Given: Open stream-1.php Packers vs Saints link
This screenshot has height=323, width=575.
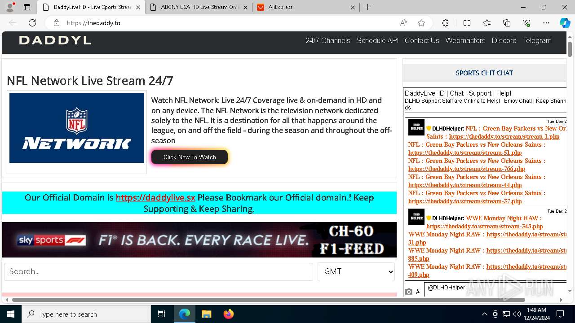Looking at the screenshot, I should point(504,137).
